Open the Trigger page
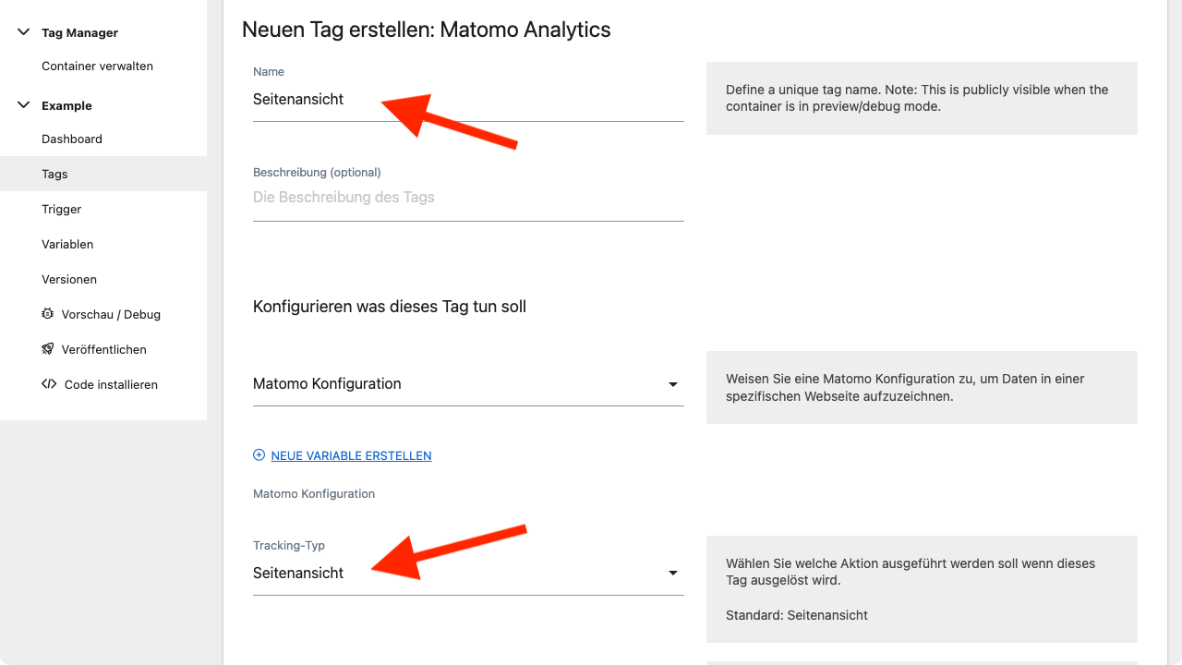 coord(62,210)
